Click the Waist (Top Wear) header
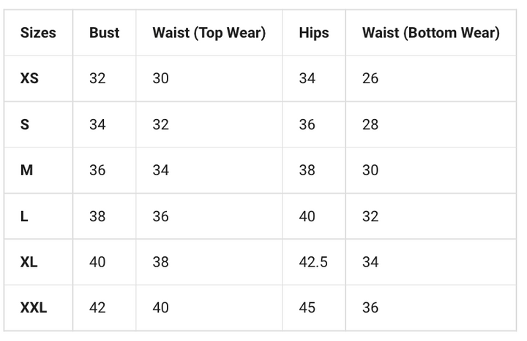The image size is (527, 341). pos(209,33)
